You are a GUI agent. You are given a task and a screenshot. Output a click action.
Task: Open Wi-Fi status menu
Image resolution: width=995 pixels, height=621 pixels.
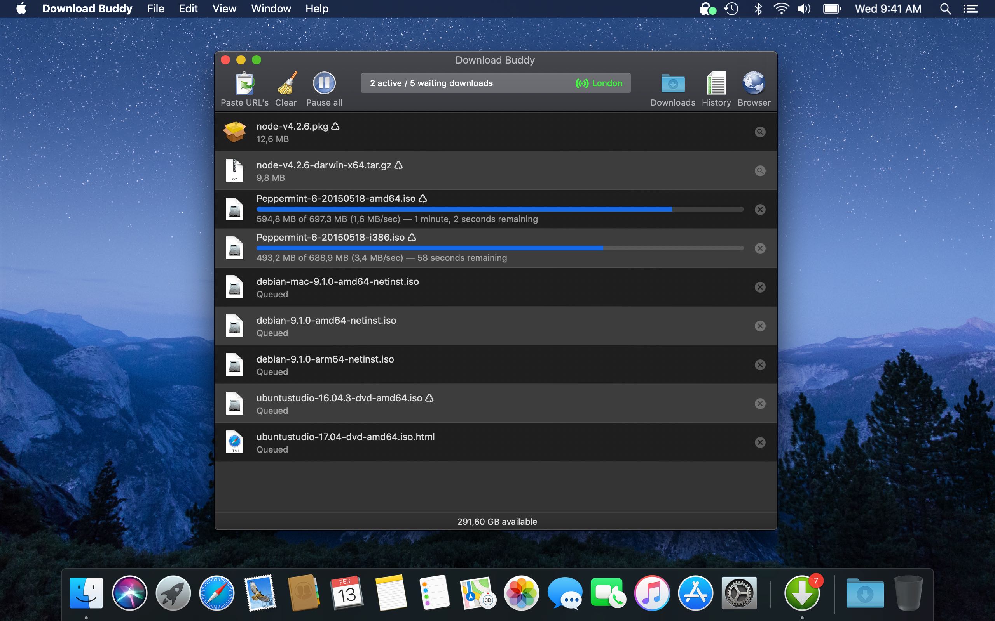click(781, 9)
